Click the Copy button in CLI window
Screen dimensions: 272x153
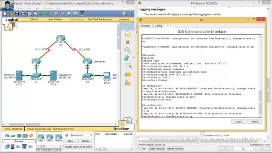click(x=238, y=122)
